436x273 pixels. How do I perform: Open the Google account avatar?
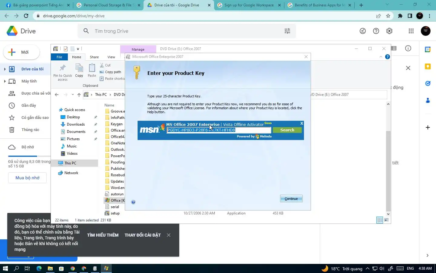pyautogui.click(x=426, y=31)
